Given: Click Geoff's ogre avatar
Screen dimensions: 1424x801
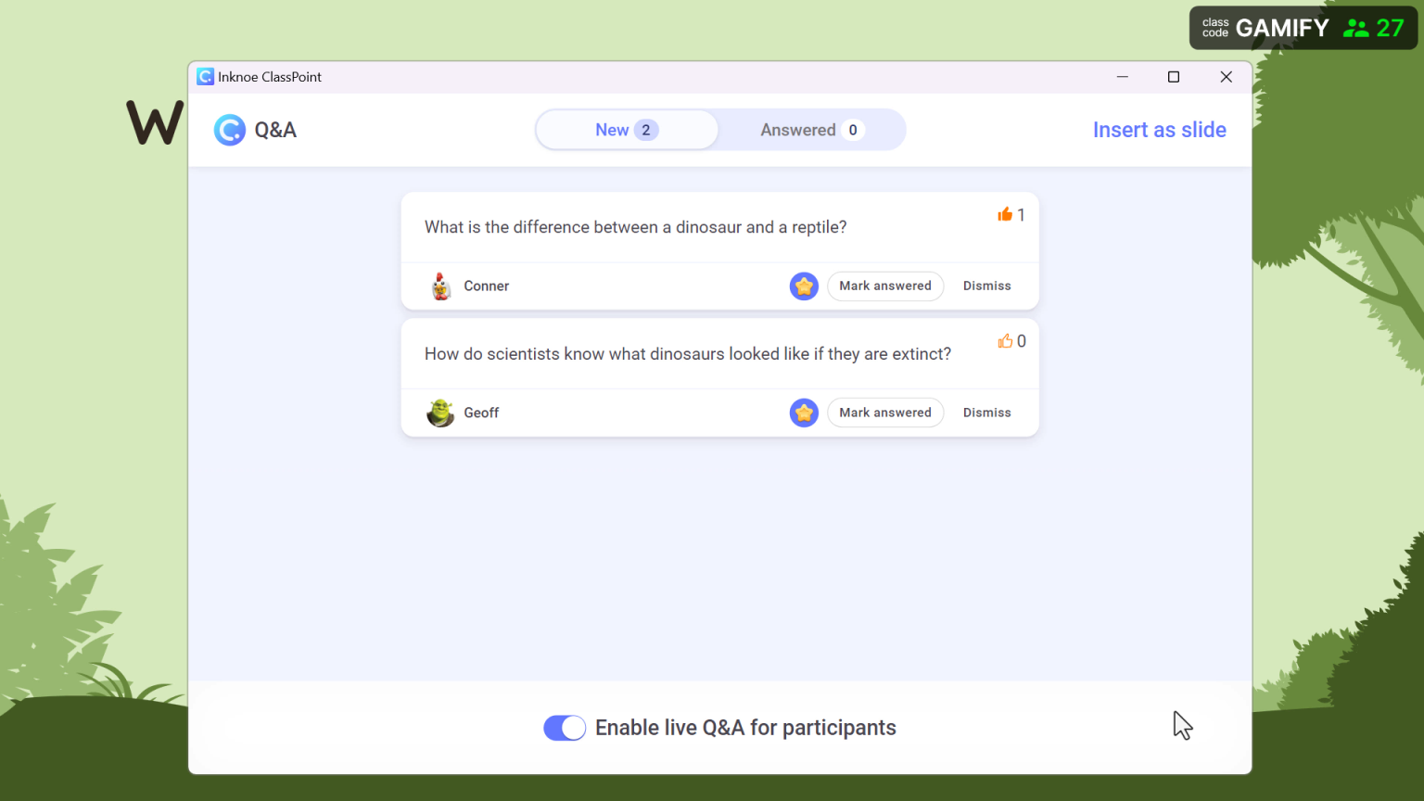Looking at the screenshot, I should point(439,412).
